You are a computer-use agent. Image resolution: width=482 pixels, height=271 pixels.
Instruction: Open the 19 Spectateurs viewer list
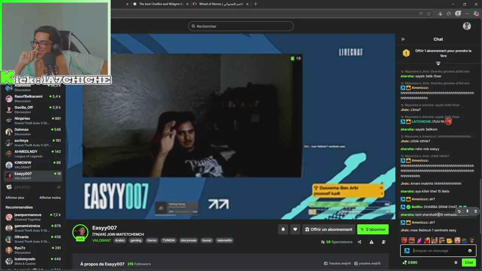337,242
